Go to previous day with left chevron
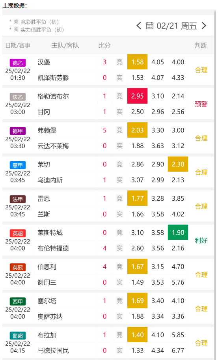218x360 pixels. 139,26
